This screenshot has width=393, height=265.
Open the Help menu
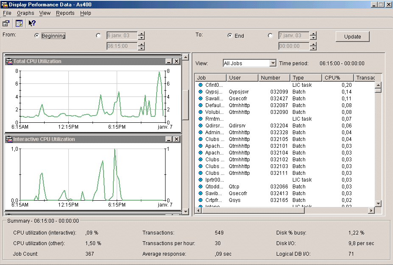pyautogui.click(x=85, y=13)
